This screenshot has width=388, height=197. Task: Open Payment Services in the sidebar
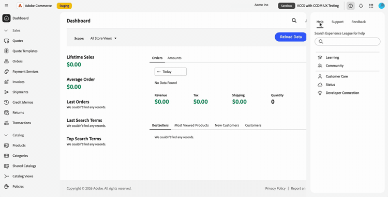[x=25, y=72]
